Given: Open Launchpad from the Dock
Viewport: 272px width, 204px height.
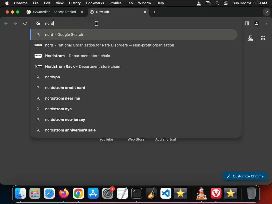Looking at the screenshot, I should 35,193.
